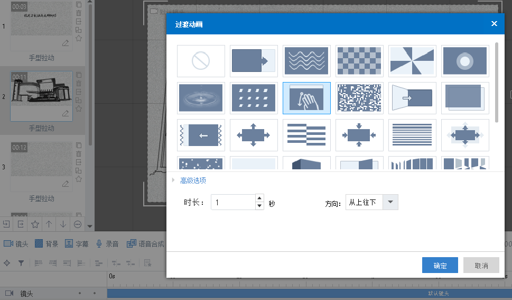Screen dimensions: 512x300
Task: Increase duration with up stepper arrow
Action: point(259,198)
